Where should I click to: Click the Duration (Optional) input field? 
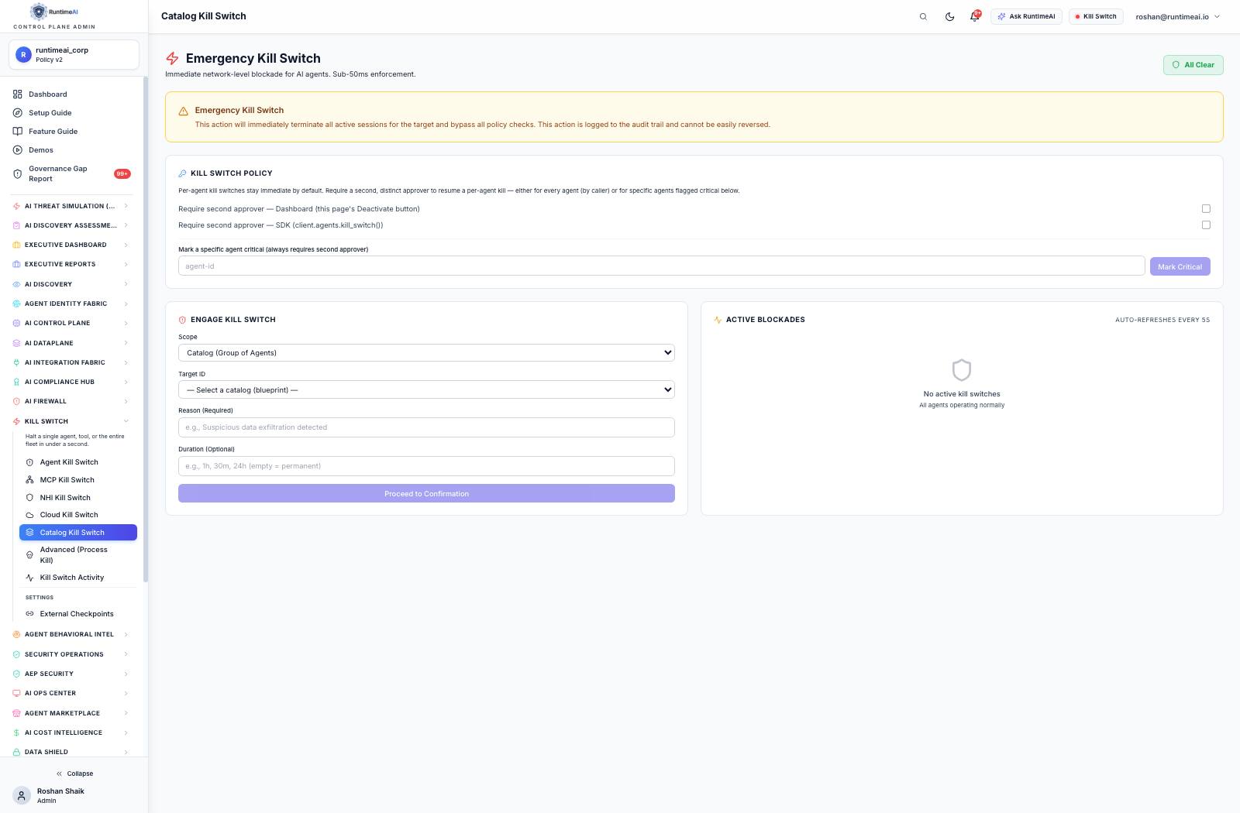[426, 466]
